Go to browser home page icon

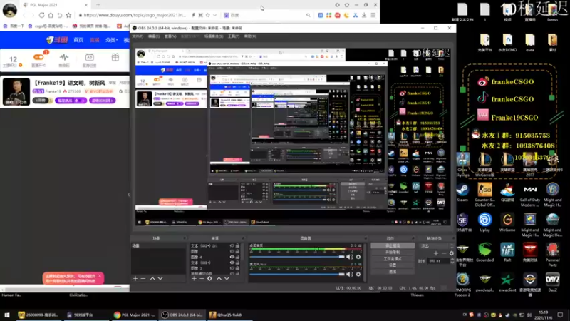51,15
